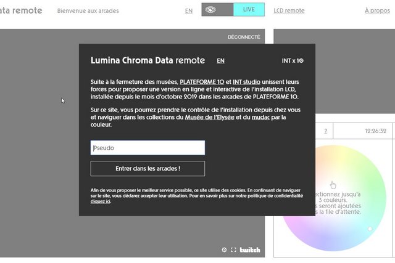Click the INT x 10 logo

click(x=293, y=61)
